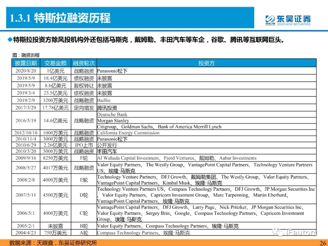
Task: Click the blue diamond bullet icon
Action: [x=10, y=39]
